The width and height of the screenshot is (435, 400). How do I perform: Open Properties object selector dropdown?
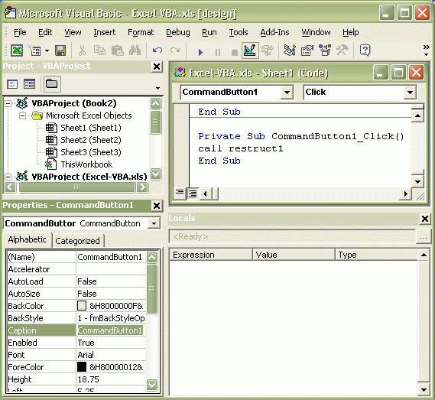click(154, 223)
